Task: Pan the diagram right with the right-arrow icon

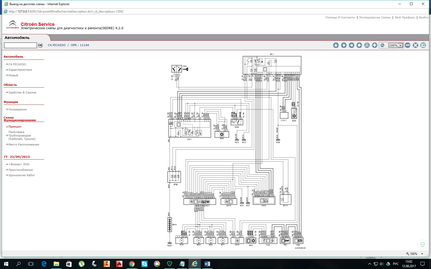Action: pos(359,45)
